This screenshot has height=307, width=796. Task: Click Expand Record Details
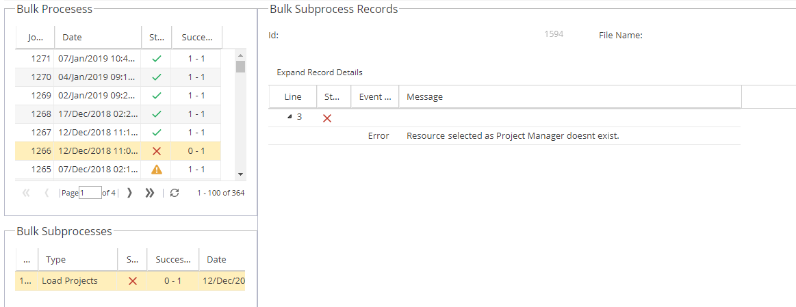click(320, 72)
